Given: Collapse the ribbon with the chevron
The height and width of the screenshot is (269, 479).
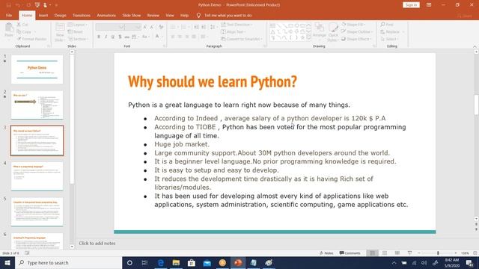Looking at the screenshot, I should (475, 46).
